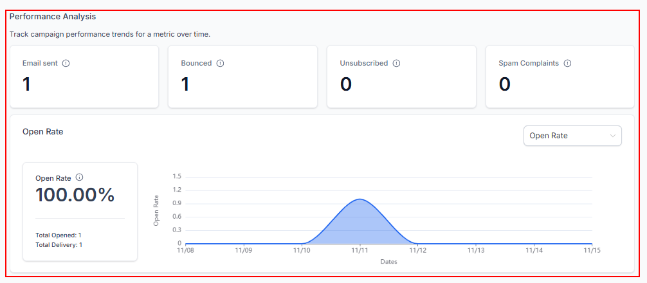
Task: Click info icon in Open Rate summary card
Action: 79,178
